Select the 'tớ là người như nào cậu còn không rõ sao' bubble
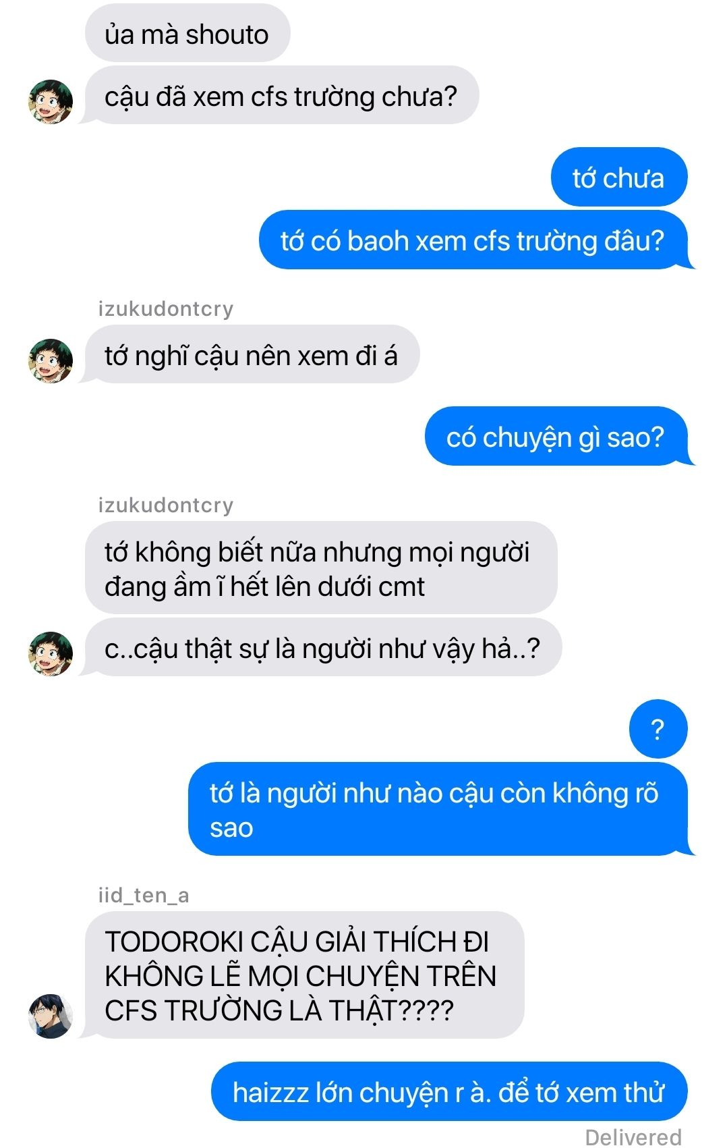 (440, 809)
